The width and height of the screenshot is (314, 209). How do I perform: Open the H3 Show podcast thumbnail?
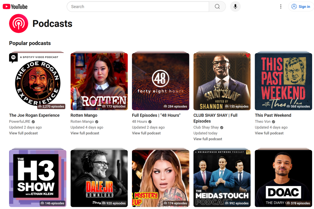point(38,178)
